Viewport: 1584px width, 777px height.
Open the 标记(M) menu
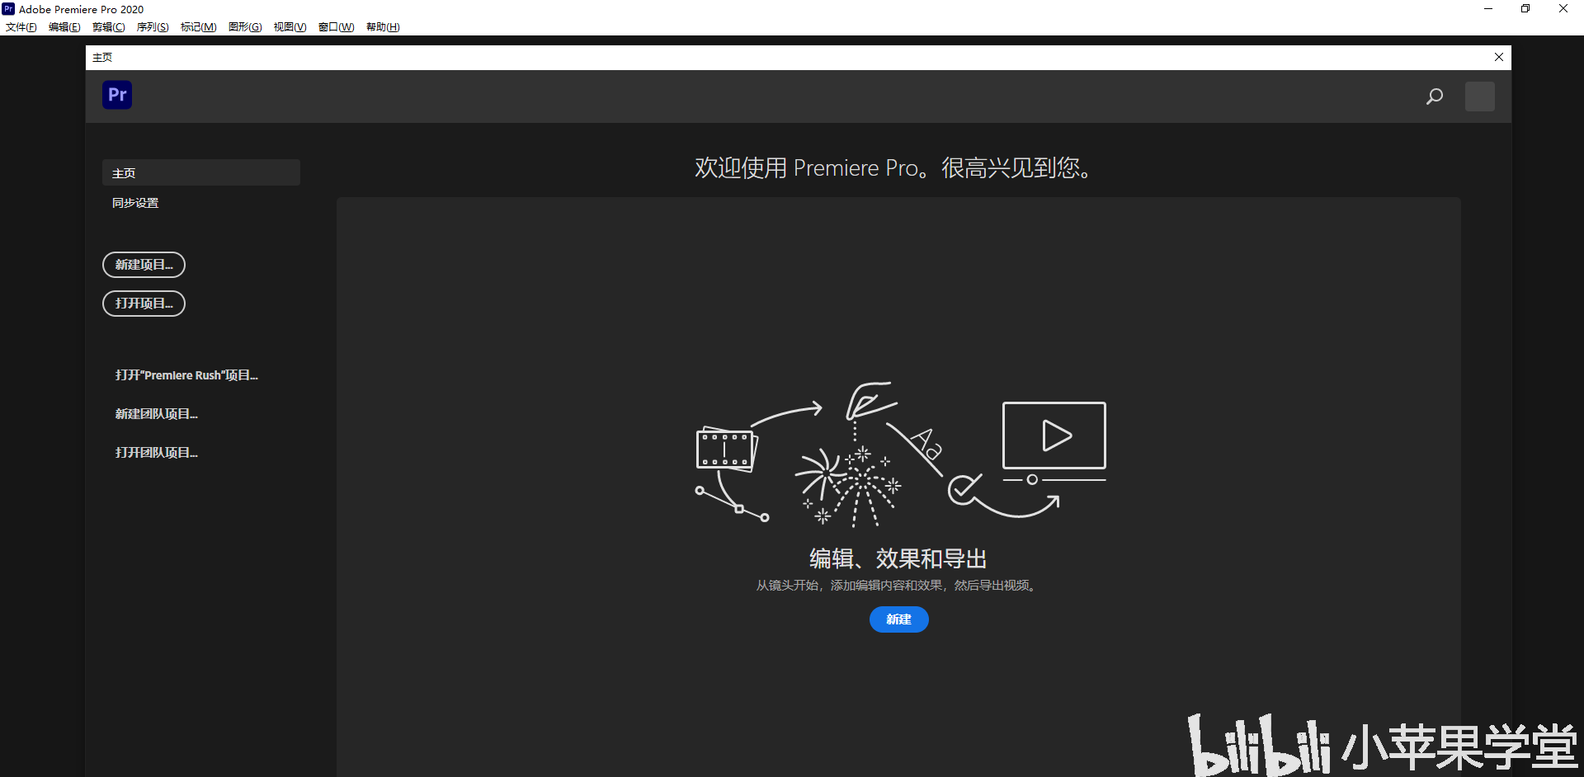coord(199,27)
